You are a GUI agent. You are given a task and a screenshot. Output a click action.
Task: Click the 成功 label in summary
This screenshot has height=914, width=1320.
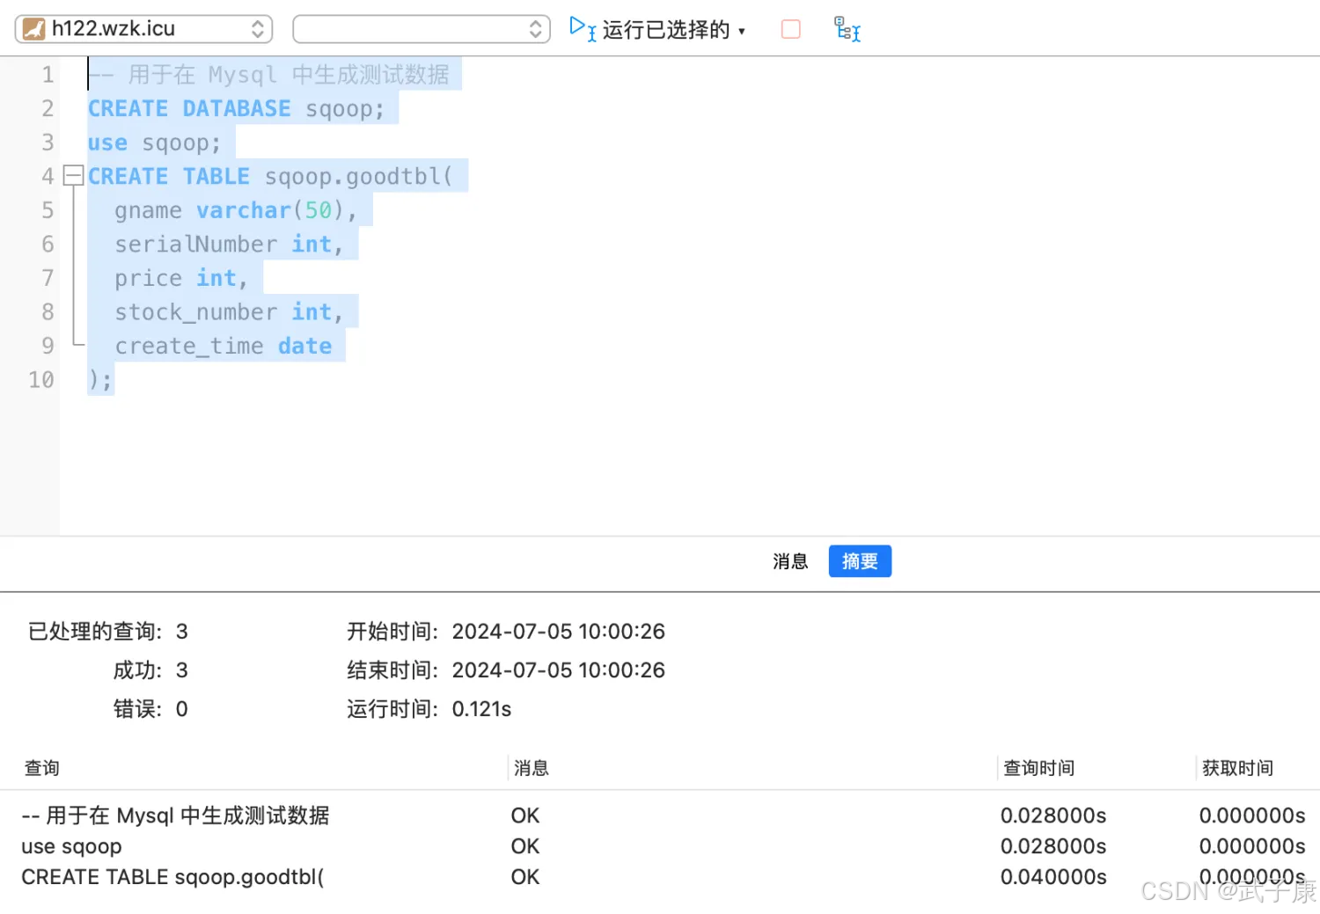coord(137,670)
